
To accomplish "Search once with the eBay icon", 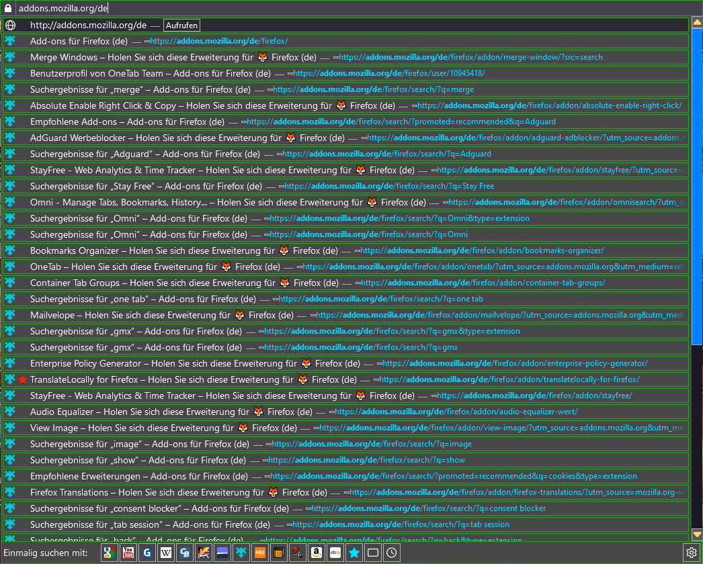I will pyautogui.click(x=335, y=553).
